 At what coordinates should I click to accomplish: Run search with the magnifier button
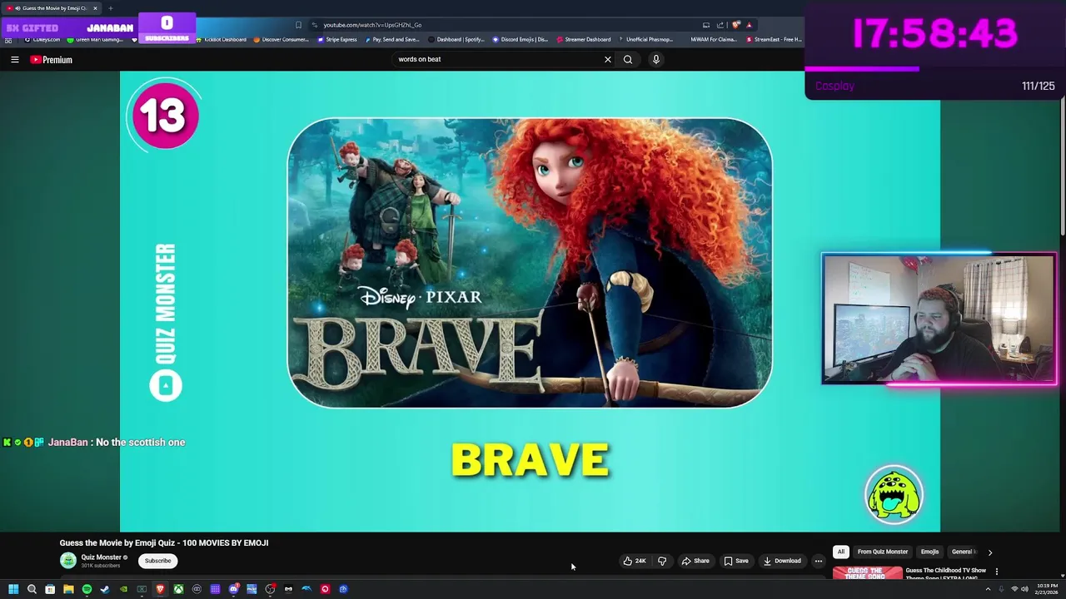click(628, 59)
